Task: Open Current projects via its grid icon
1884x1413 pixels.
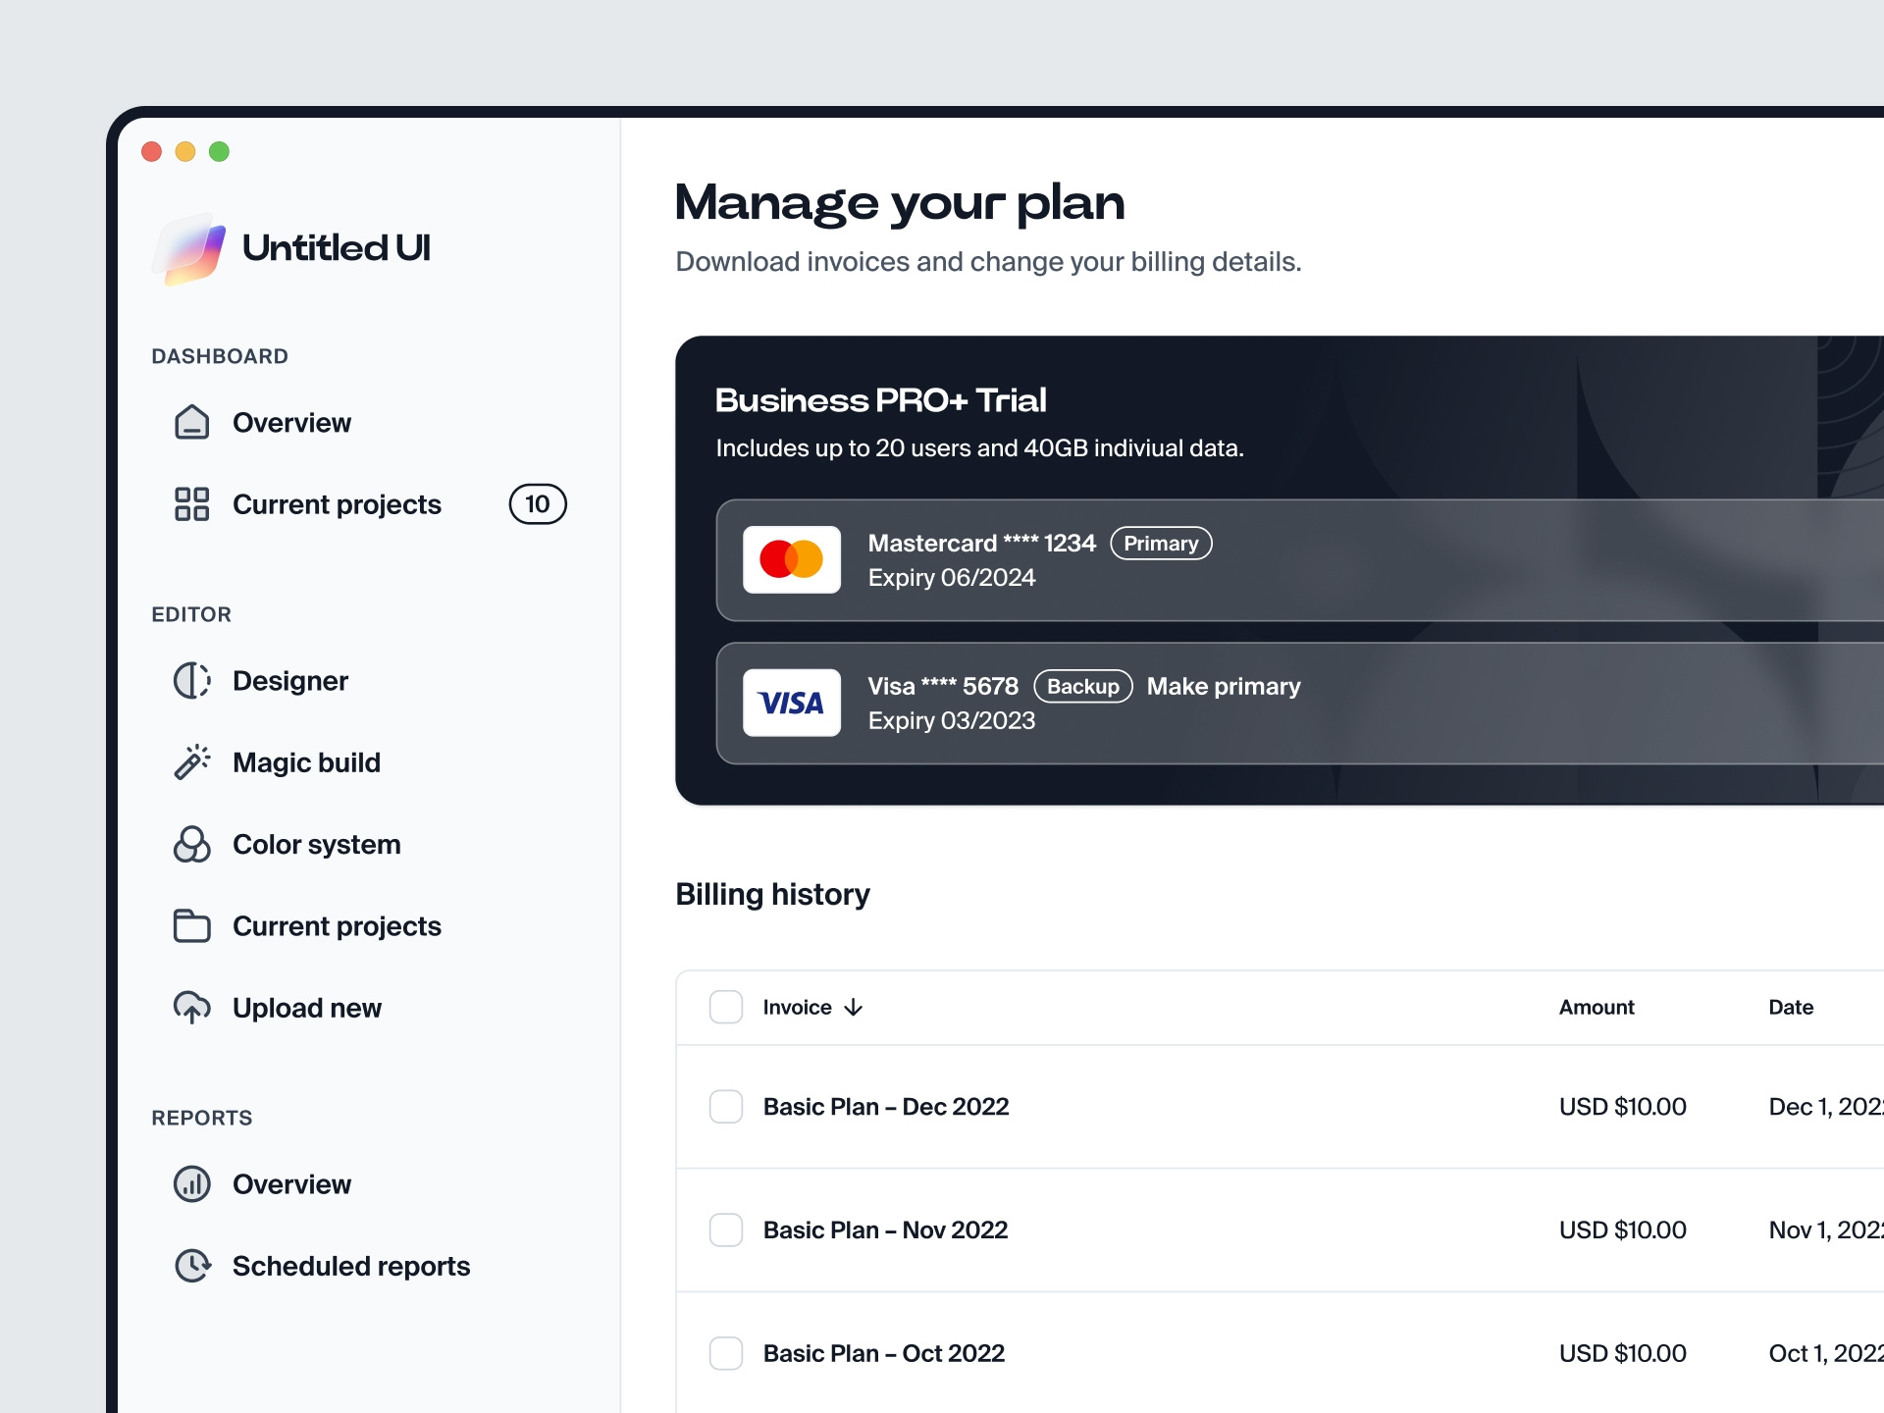Action: click(x=191, y=504)
